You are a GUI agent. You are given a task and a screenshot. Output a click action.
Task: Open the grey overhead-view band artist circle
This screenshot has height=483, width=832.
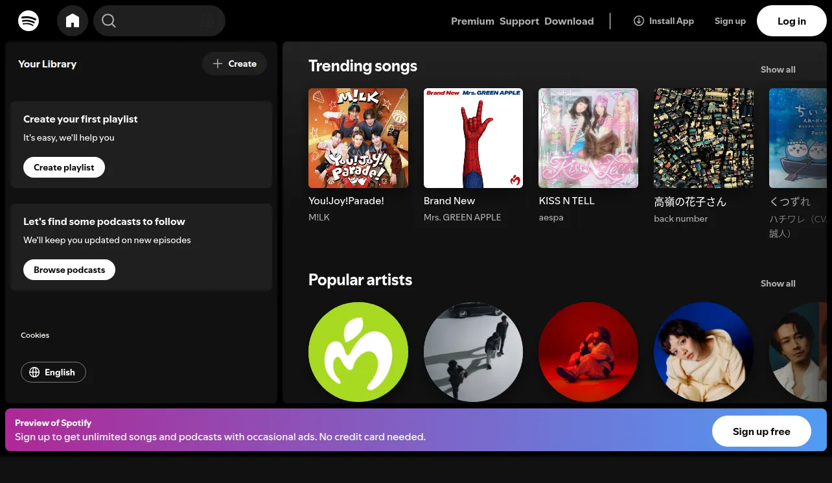pos(473,352)
